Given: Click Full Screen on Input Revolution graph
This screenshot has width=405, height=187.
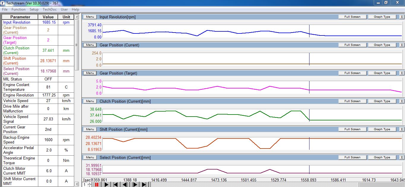Looking at the screenshot, I should pyautogui.click(x=352, y=17).
